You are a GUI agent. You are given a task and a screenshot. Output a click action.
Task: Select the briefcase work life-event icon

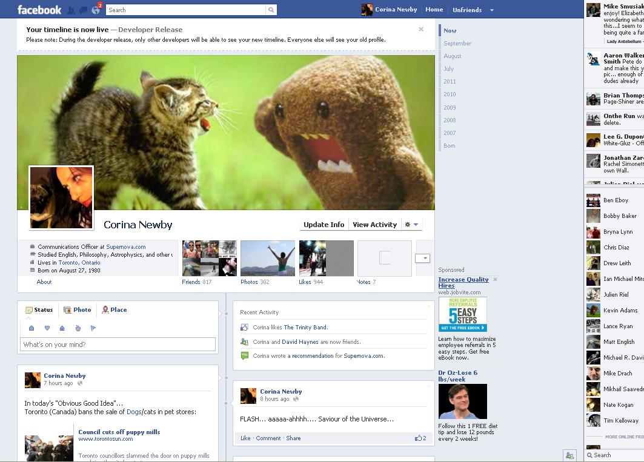[x=32, y=328]
